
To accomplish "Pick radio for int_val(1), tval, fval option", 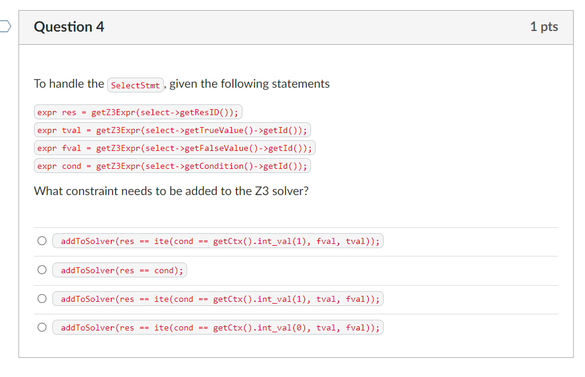I will click(x=42, y=298).
